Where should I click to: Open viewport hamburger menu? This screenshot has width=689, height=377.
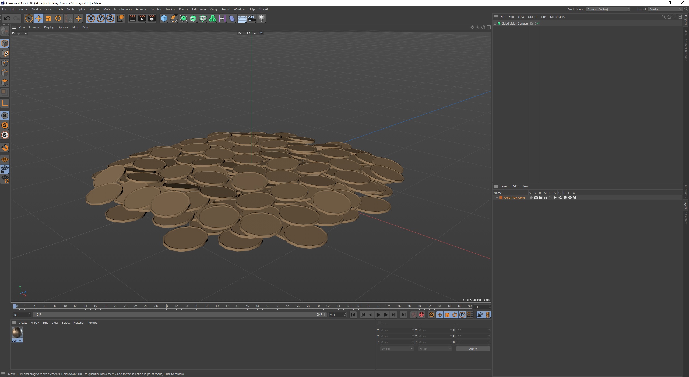pyautogui.click(x=14, y=27)
